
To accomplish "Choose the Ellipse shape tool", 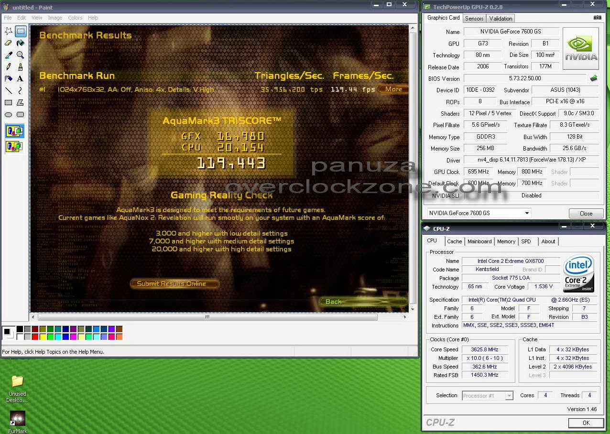I will [x=9, y=115].
